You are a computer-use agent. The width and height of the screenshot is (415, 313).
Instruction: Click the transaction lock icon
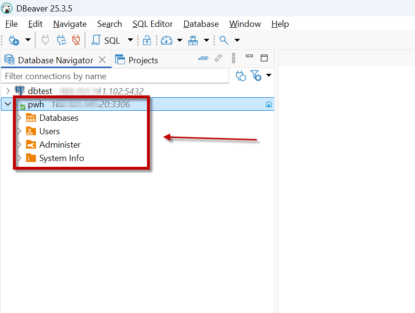[147, 41]
